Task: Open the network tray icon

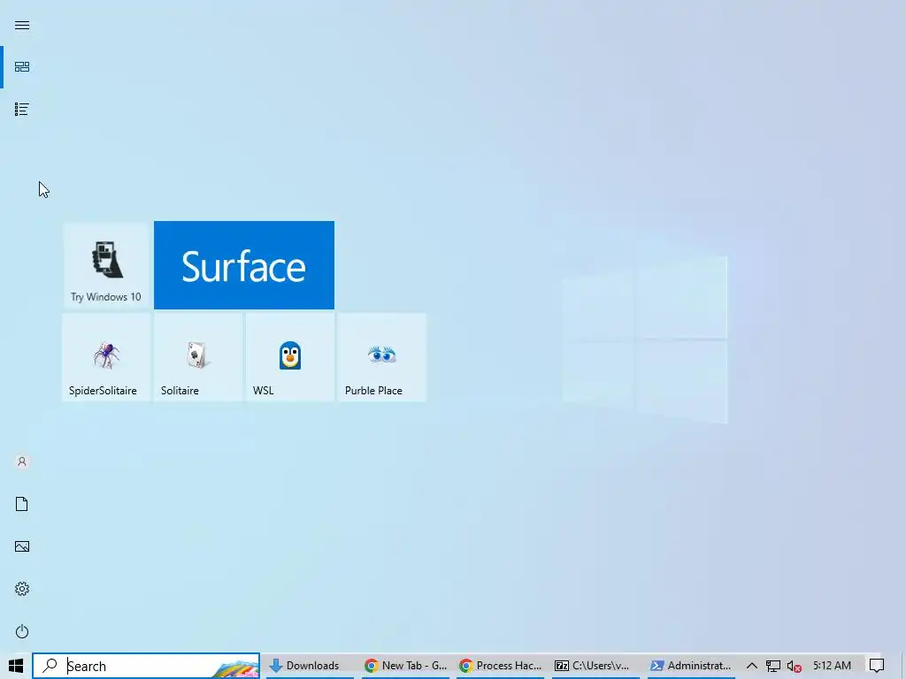Action: (x=773, y=667)
